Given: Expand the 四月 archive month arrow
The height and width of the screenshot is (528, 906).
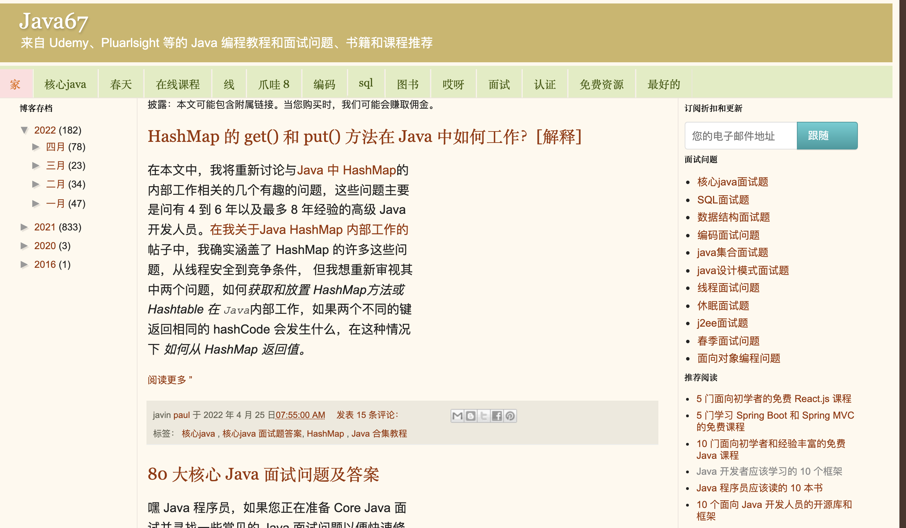Looking at the screenshot, I should coord(36,147).
